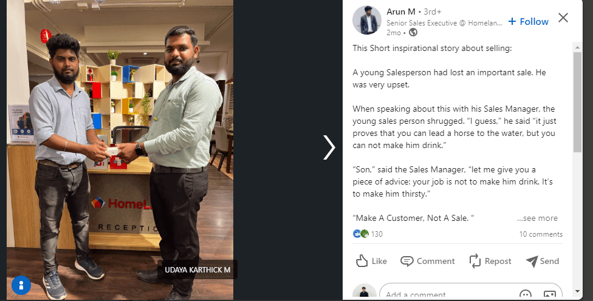Click Arun M's profile picture

pyautogui.click(x=366, y=21)
